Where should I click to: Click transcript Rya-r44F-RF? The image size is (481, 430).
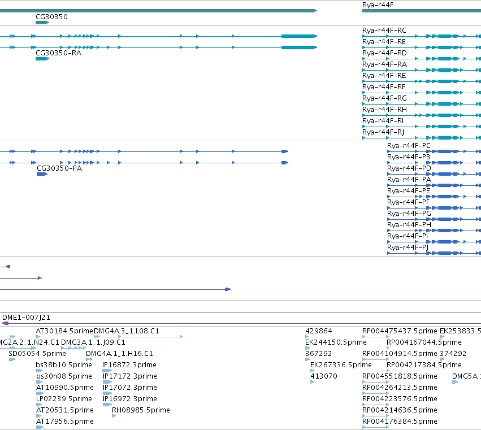pos(384,87)
